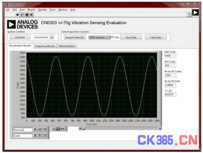Toggle the autoscale lock for the Codes axis
This screenshot has height=153, width=203.
pyautogui.click(x=35, y=135)
